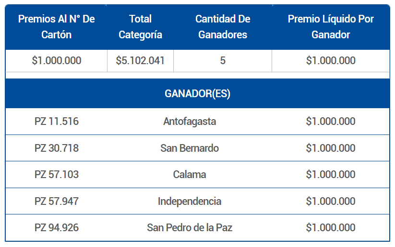Click the GANADOR(ES) section banner
Viewport: 395px width, 247px height.
pyautogui.click(x=197, y=94)
